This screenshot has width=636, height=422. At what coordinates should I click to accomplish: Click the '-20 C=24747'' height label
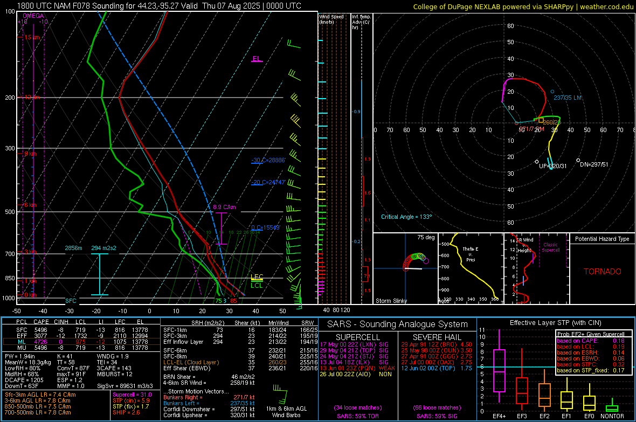pyautogui.click(x=268, y=182)
